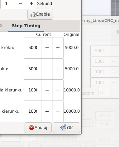The width and height of the screenshot is (119, 147).
Task: Click the Enable button
Action: [x=40, y=14]
